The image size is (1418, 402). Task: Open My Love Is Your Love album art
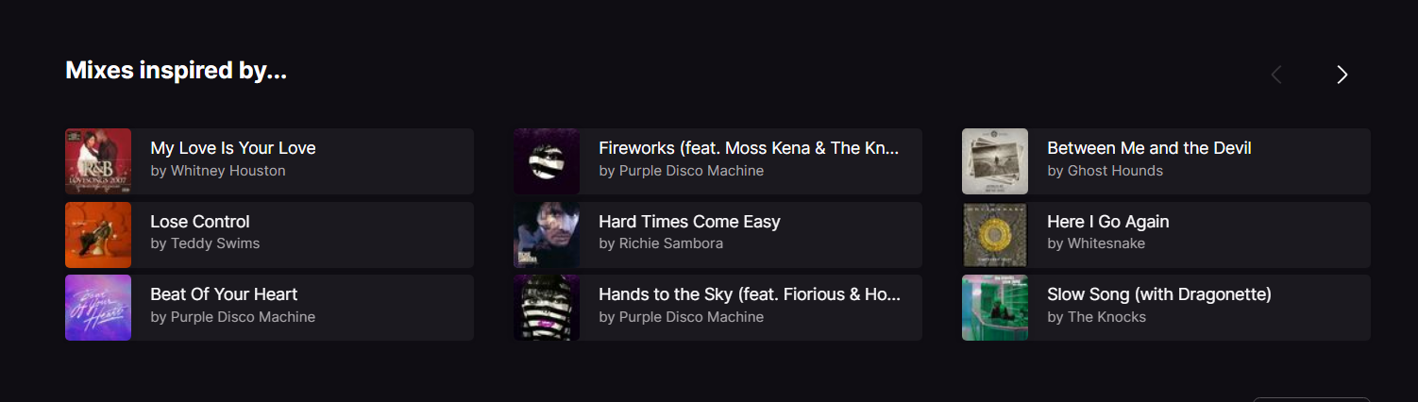click(98, 161)
